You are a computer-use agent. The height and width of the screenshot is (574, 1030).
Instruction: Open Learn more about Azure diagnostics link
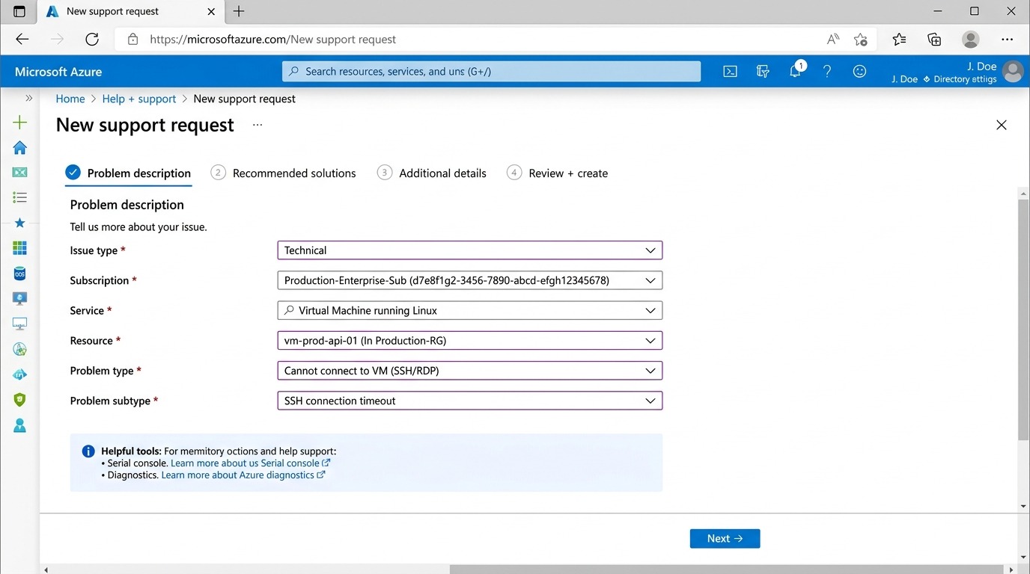243,475
